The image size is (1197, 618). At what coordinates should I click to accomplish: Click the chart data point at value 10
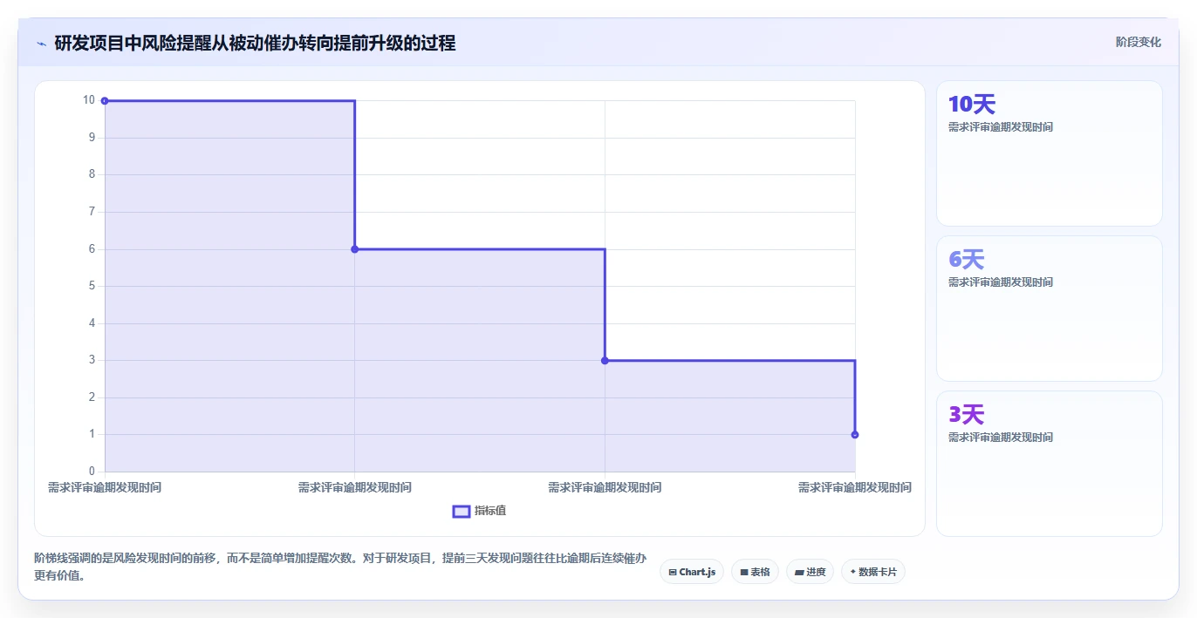105,101
